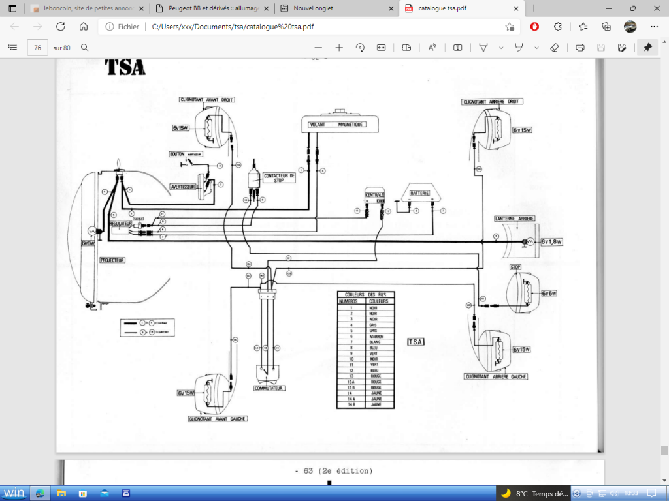Toggle the Add text tool
Image resolution: width=669 pixels, height=501 pixels.
(x=458, y=48)
